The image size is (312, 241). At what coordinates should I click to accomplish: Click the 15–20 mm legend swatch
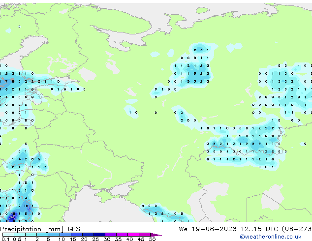click(77, 235)
